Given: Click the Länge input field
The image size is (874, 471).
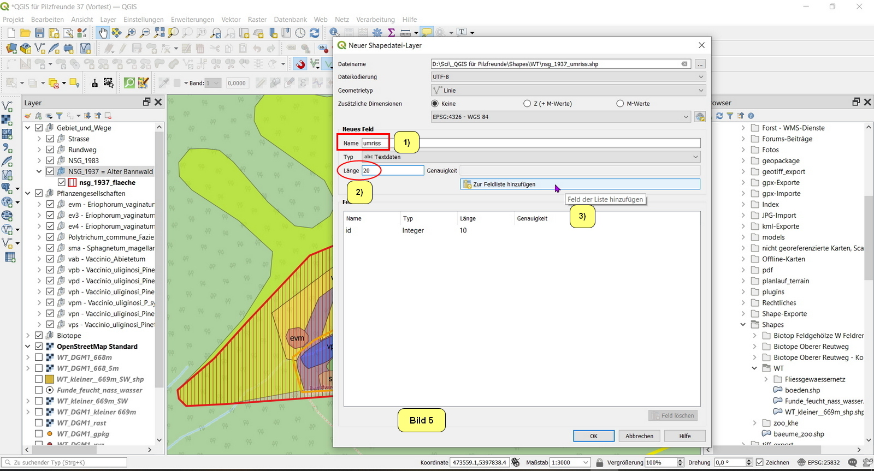Looking at the screenshot, I should click(392, 171).
